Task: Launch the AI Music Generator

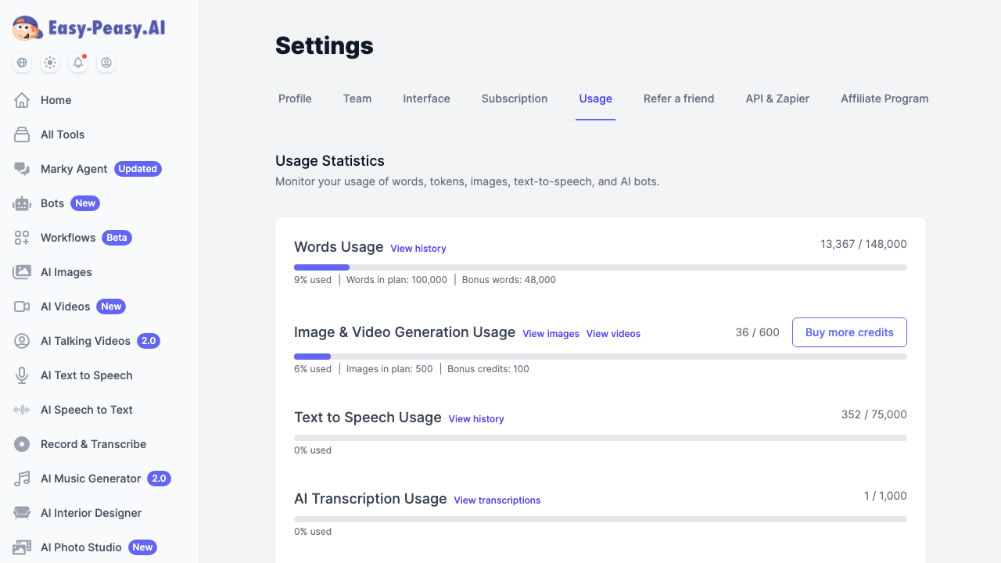Action: click(90, 479)
